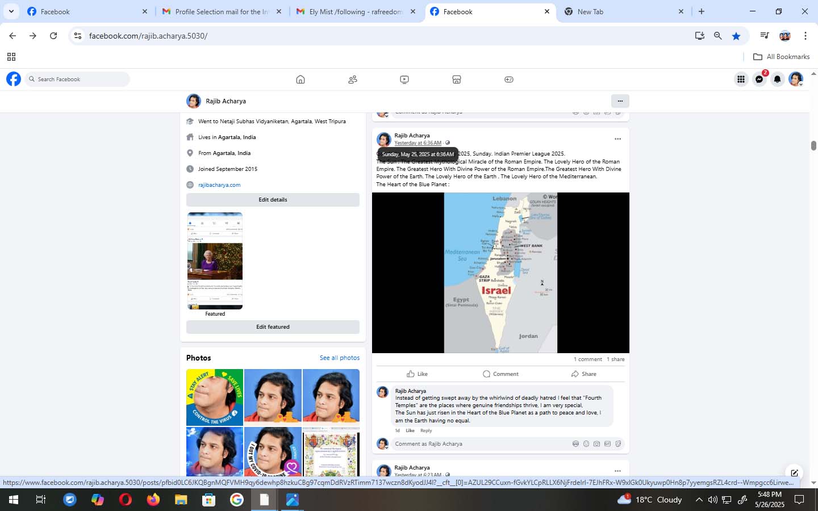Open See all photos link
The image size is (818, 511).
339,358
